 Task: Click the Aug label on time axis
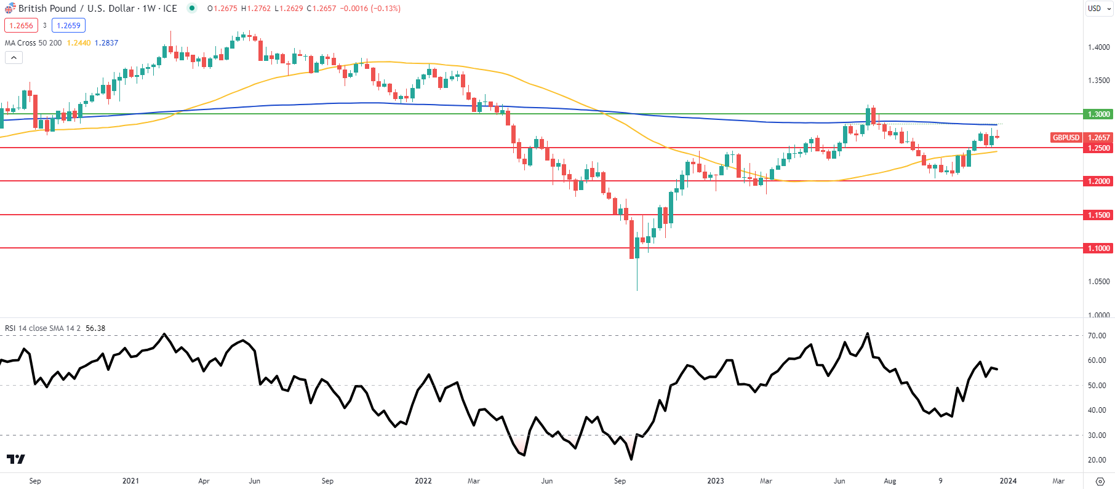pyautogui.click(x=890, y=481)
